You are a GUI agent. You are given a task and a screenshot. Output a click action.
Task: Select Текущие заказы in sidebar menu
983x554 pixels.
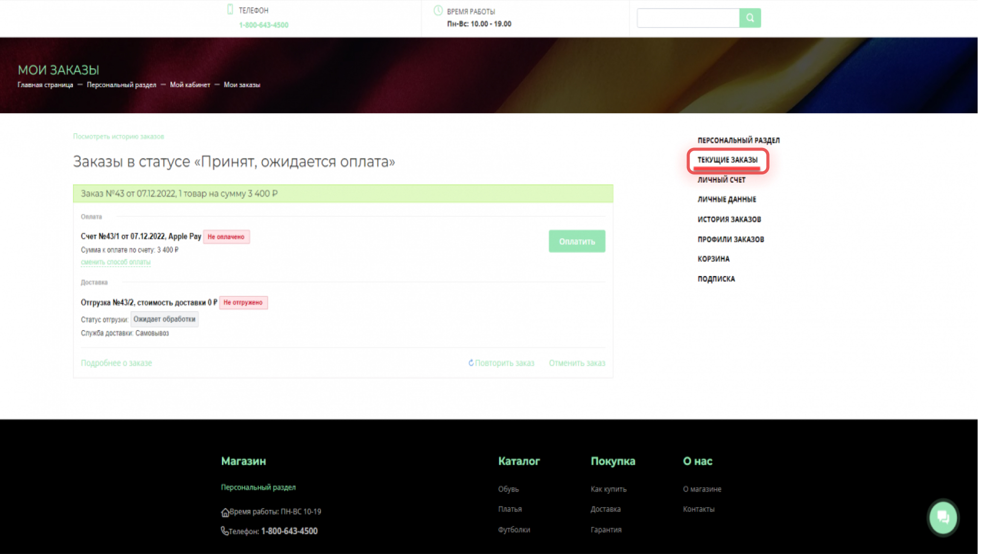pyautogui.click(x=727, y=160)
